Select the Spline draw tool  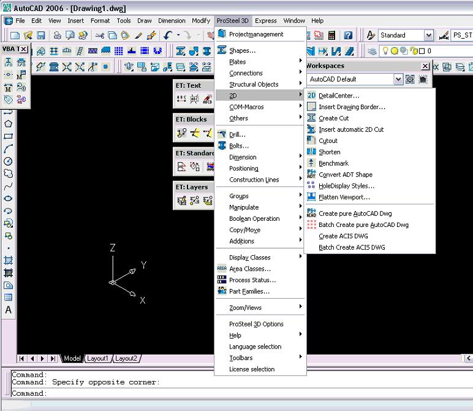click(x=8, y=186)
